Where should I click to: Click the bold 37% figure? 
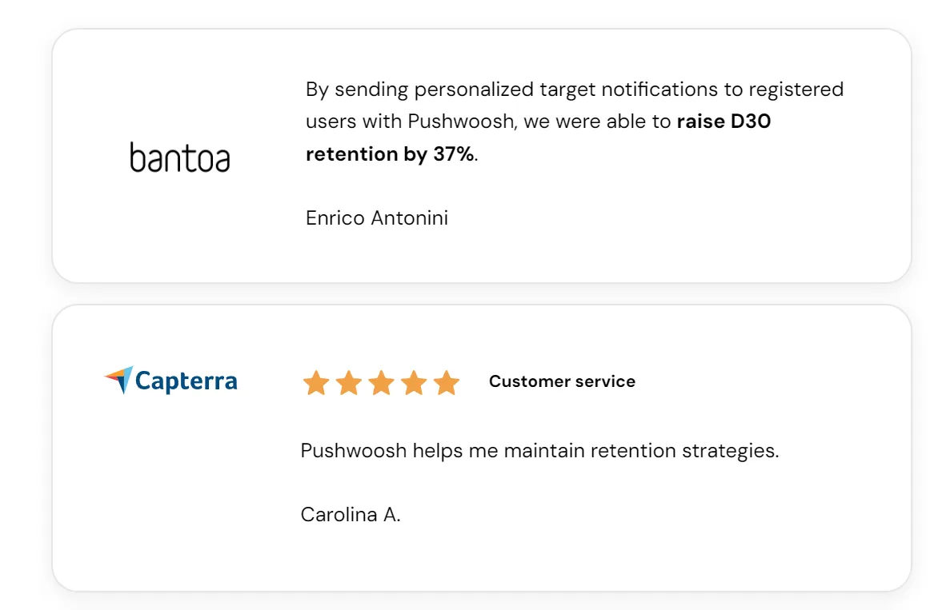(x=454, y=153)
